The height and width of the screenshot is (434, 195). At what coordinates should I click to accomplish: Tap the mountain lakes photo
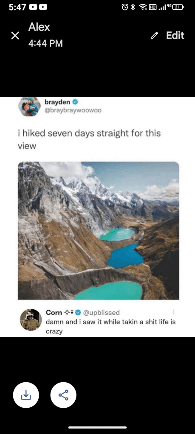pyautogui.click(x=99, y=230)
